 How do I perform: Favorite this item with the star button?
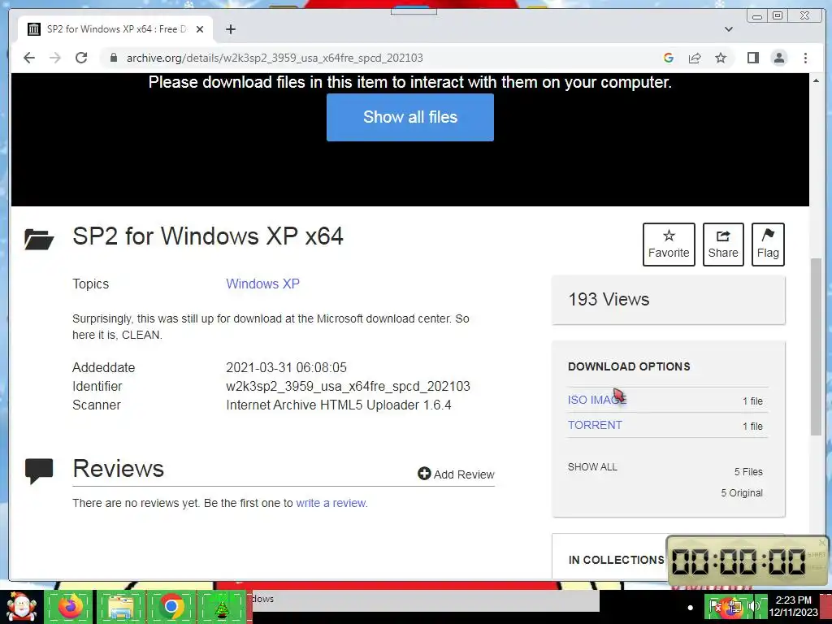669,245
